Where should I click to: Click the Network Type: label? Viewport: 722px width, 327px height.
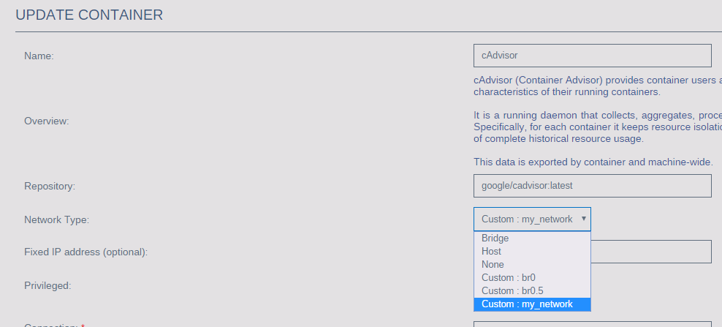point(57,219)
